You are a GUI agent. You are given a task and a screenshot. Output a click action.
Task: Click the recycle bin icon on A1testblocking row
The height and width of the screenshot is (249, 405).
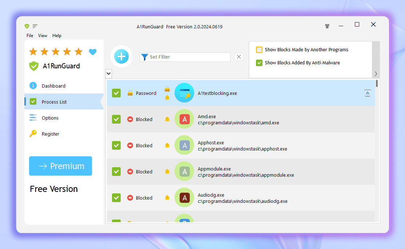368,93
